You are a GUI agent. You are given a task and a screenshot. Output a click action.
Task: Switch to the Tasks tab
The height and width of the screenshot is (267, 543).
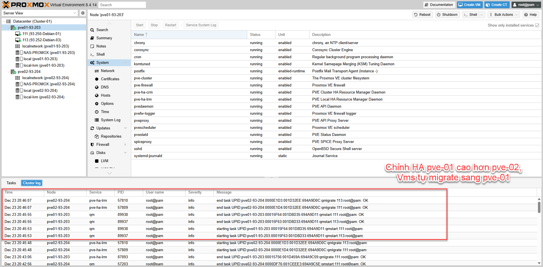tap(11, 183)
